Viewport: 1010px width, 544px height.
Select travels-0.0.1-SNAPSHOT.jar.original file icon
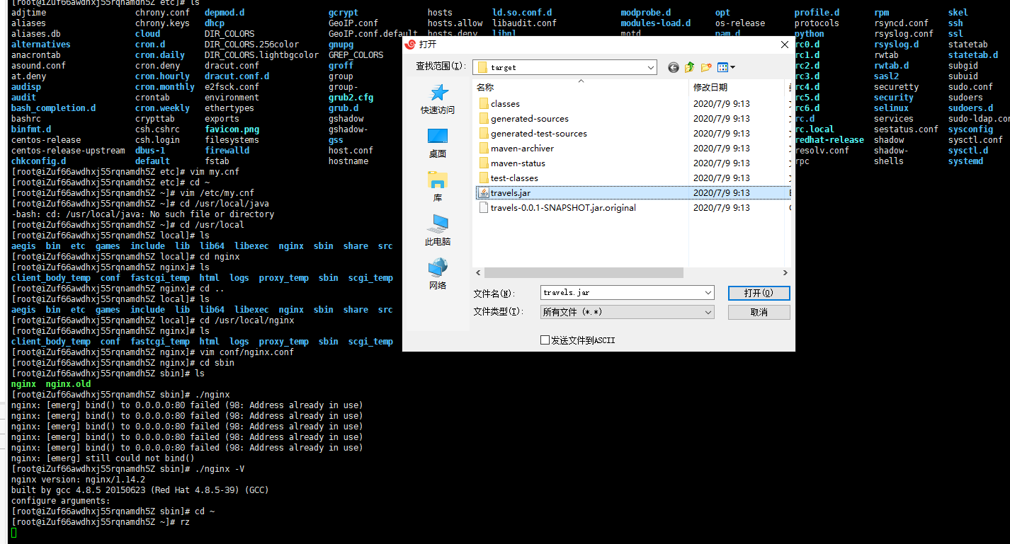point(483,207)
